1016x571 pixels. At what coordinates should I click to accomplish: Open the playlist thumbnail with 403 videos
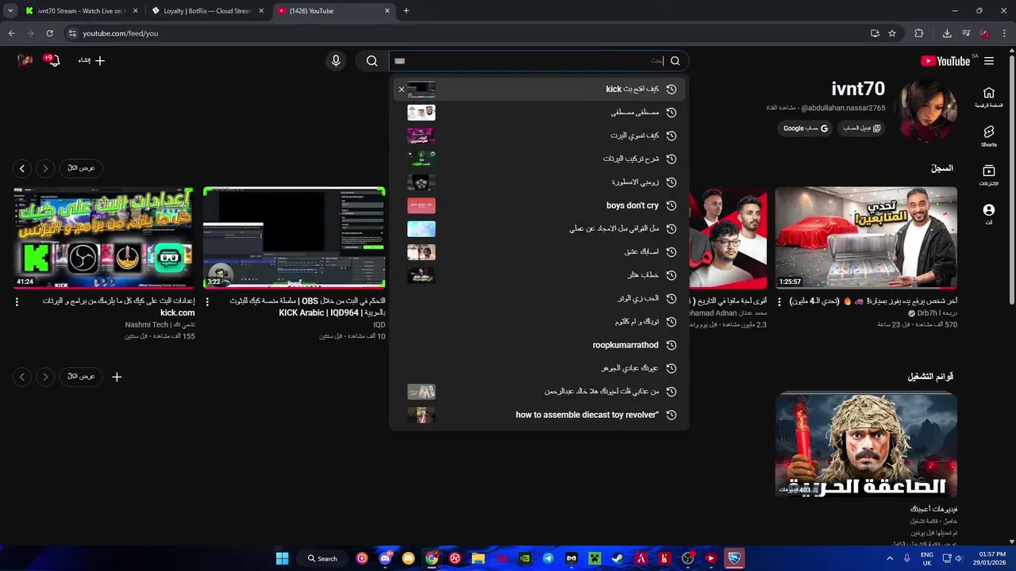[866, 446]
